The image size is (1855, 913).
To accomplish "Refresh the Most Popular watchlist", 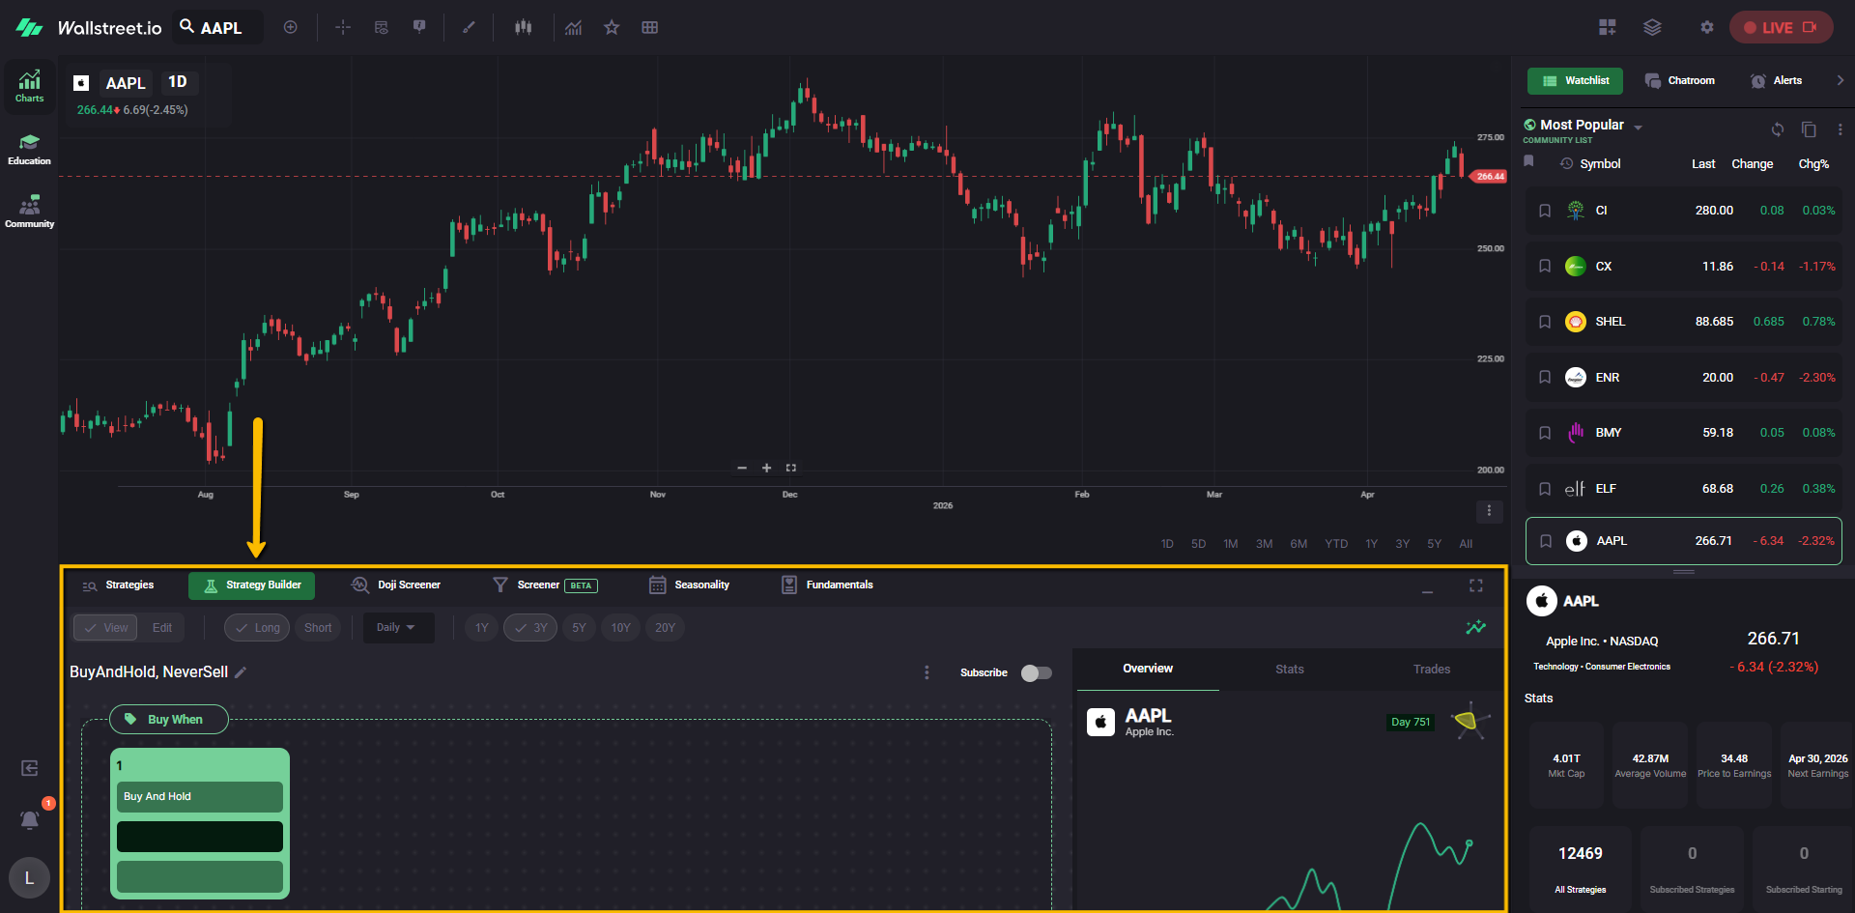I will (1778, 129).
